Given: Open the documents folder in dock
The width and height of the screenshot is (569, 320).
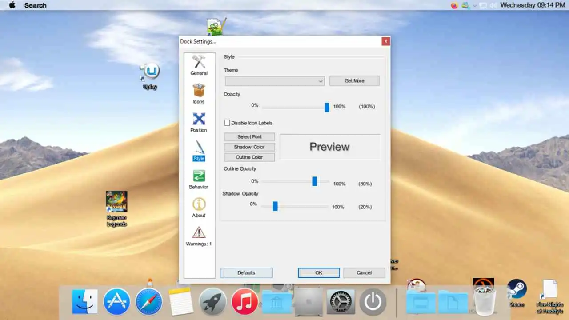Looking at the screenshot, I should pyautogui.click(x=453, y=302).
